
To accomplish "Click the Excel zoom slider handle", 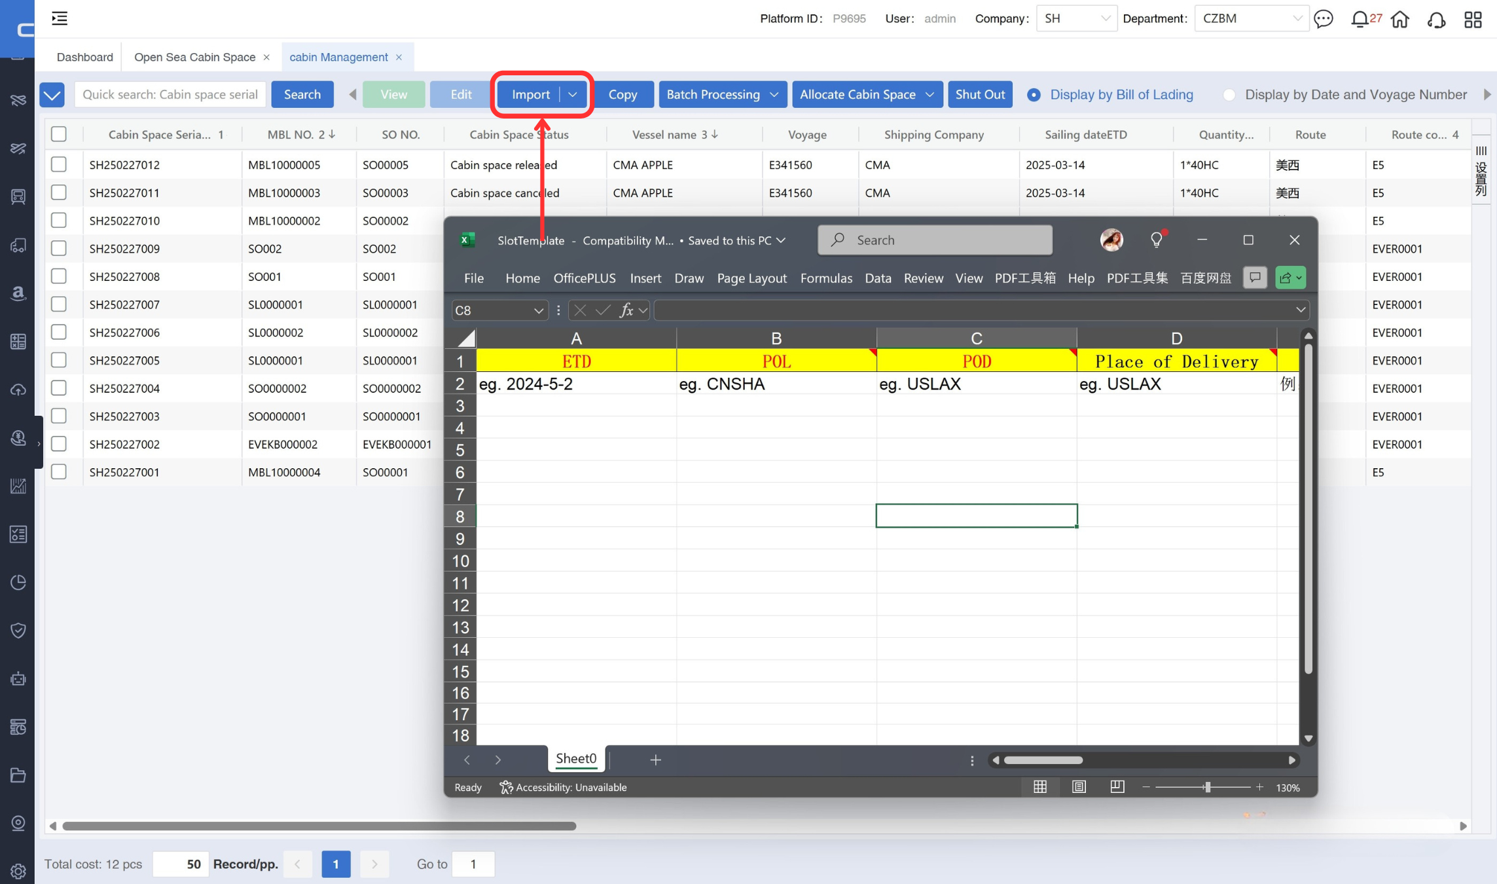I will tap(1207, 786).
